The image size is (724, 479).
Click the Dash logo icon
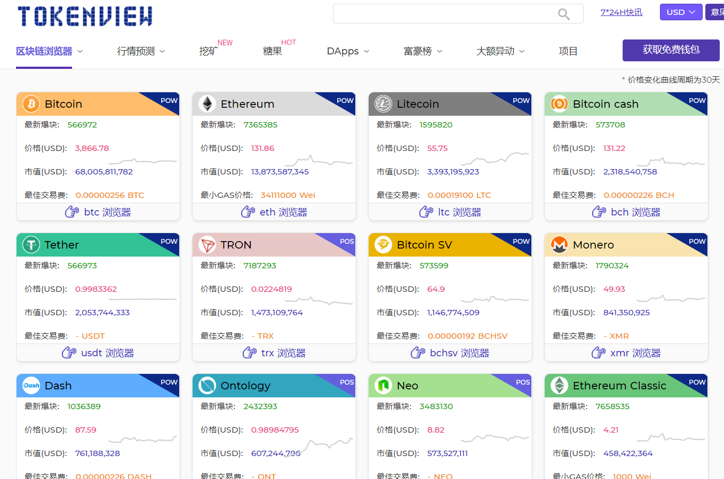tap(31, 385)
